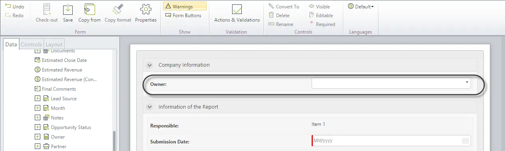Toggle Warnings display
This screenshot has width=505, height=151.
click(185, 6)
